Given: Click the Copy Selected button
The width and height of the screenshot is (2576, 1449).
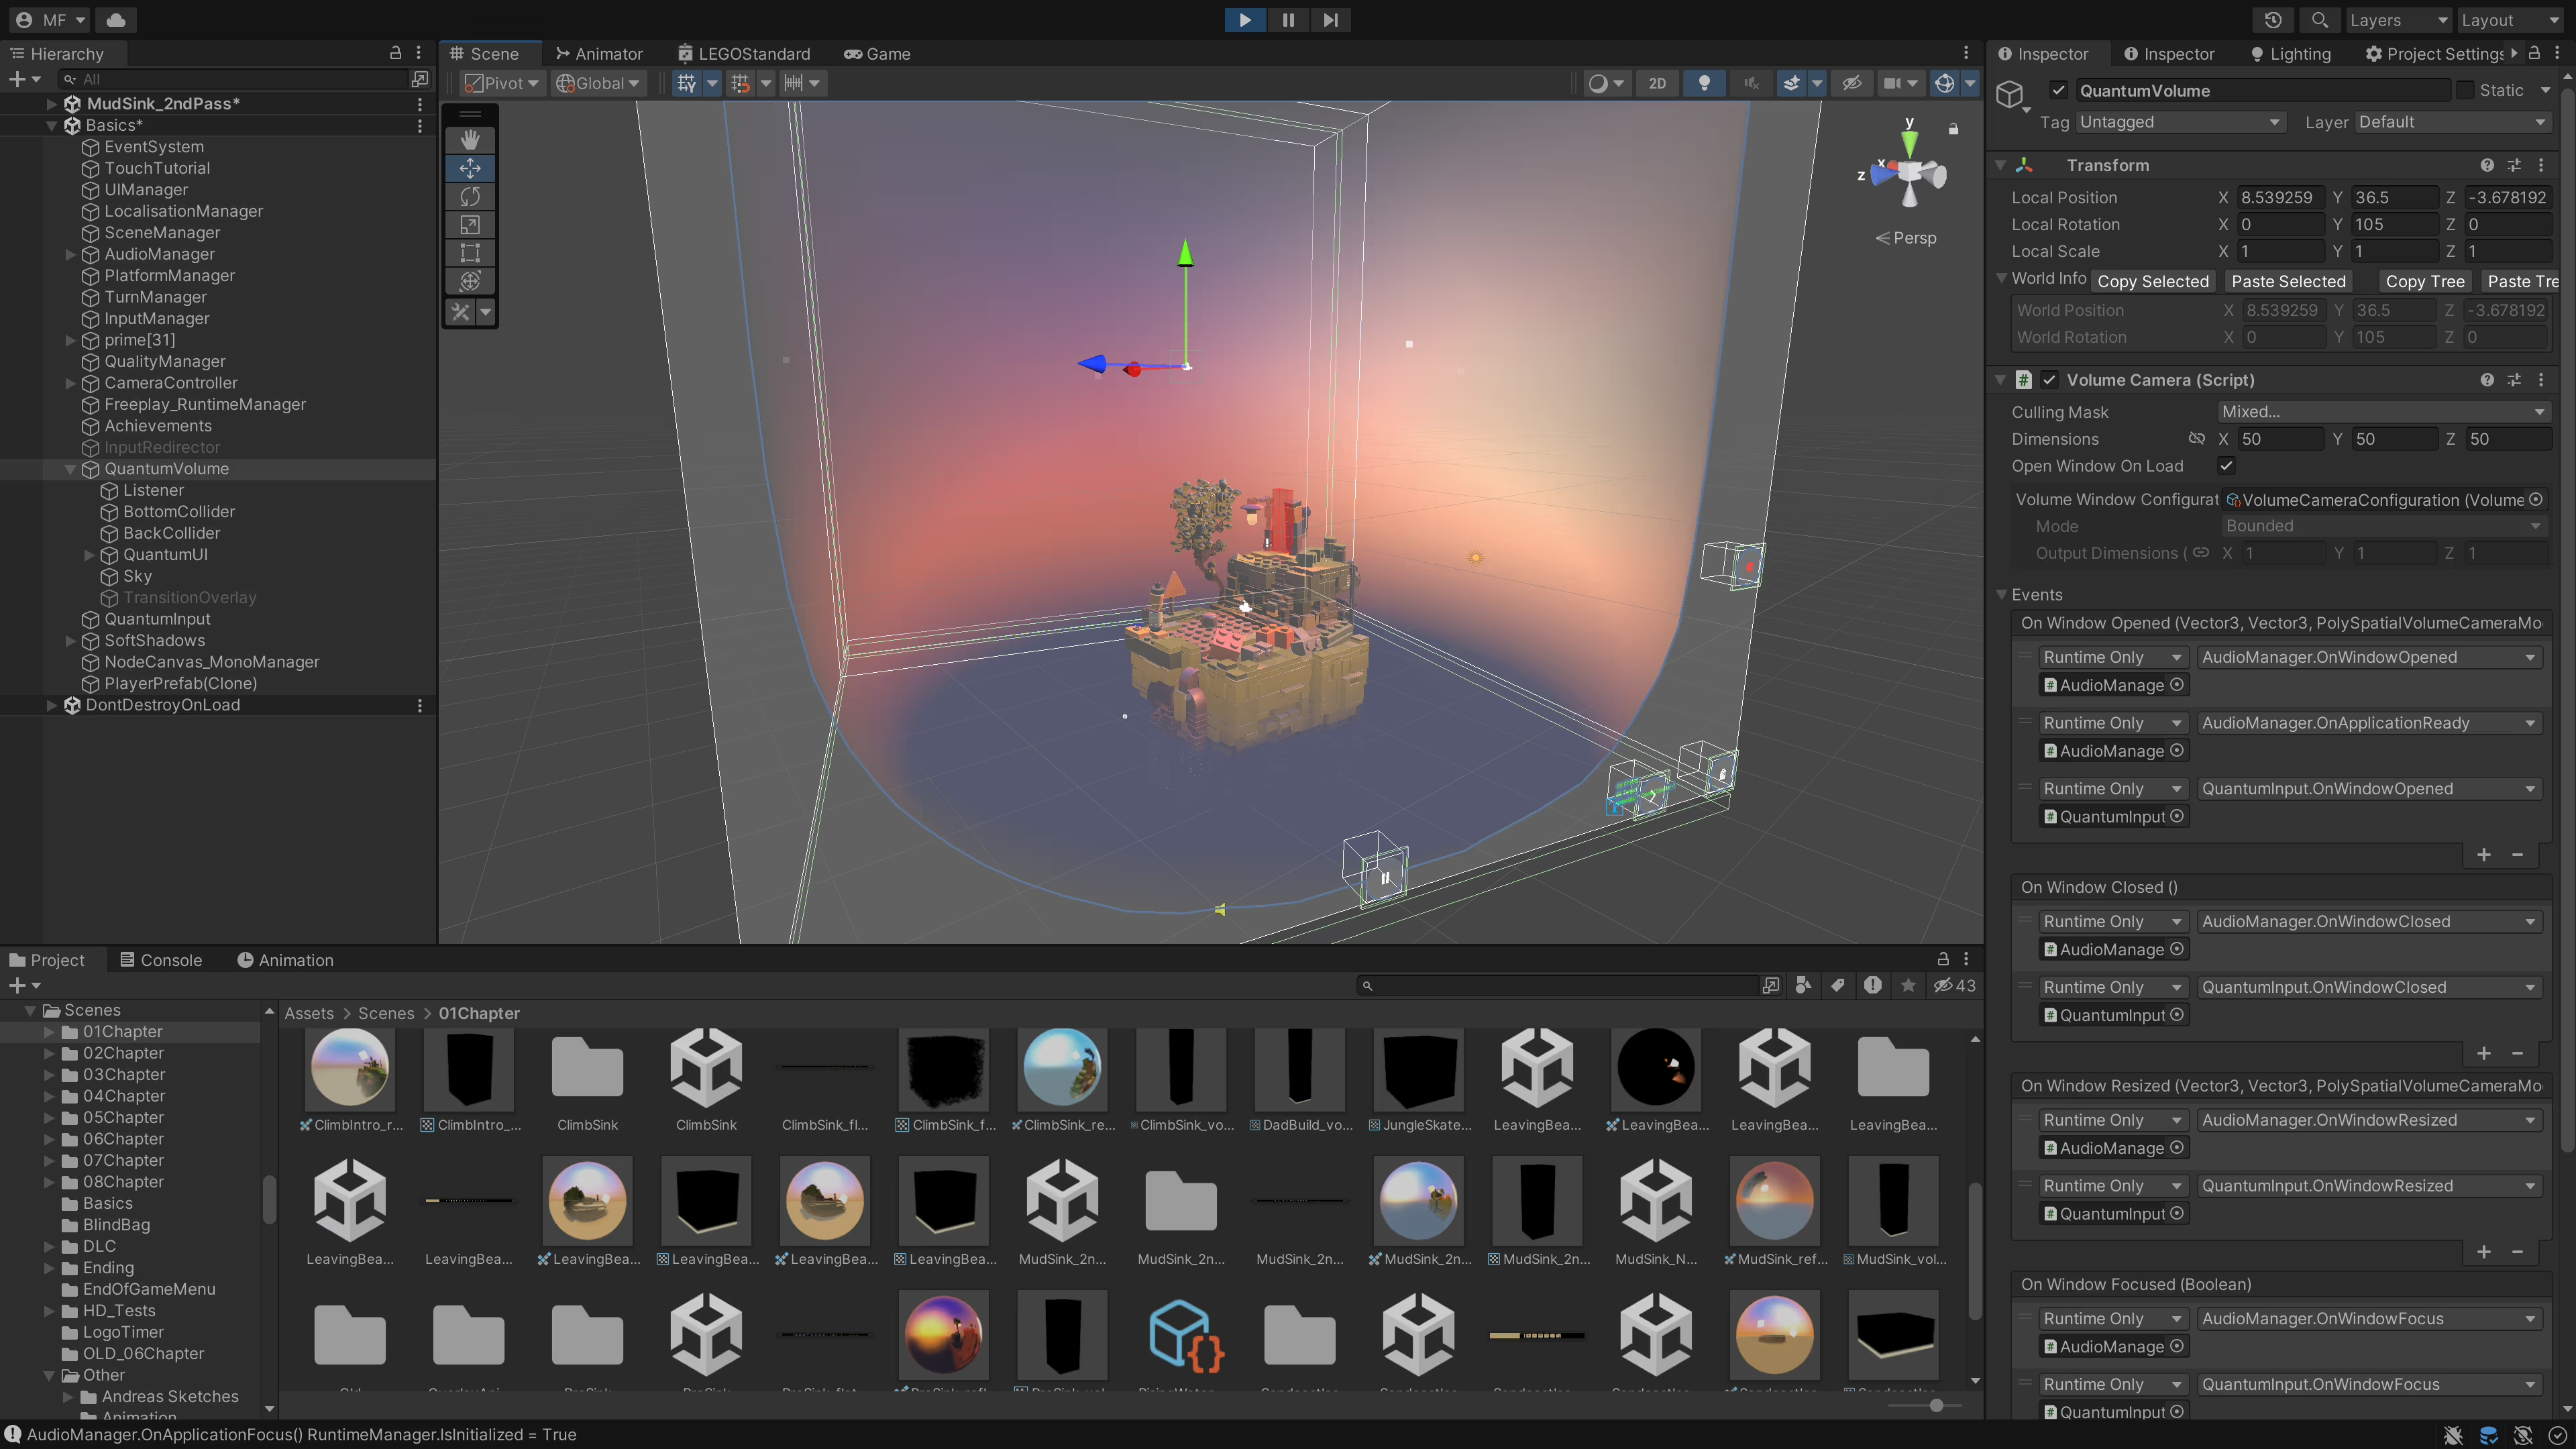Looking at the screenshot, I should point(2152,282).
